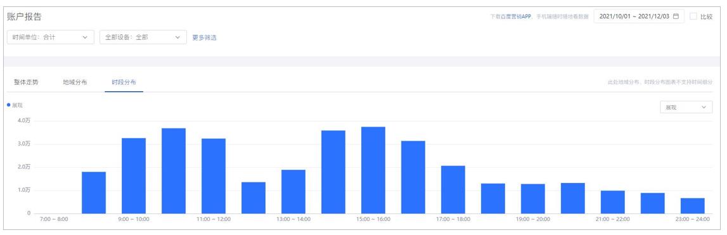Click the bar for 13:00 ~ 14:00
The image size is (727, 235).
tap(293, 191)
